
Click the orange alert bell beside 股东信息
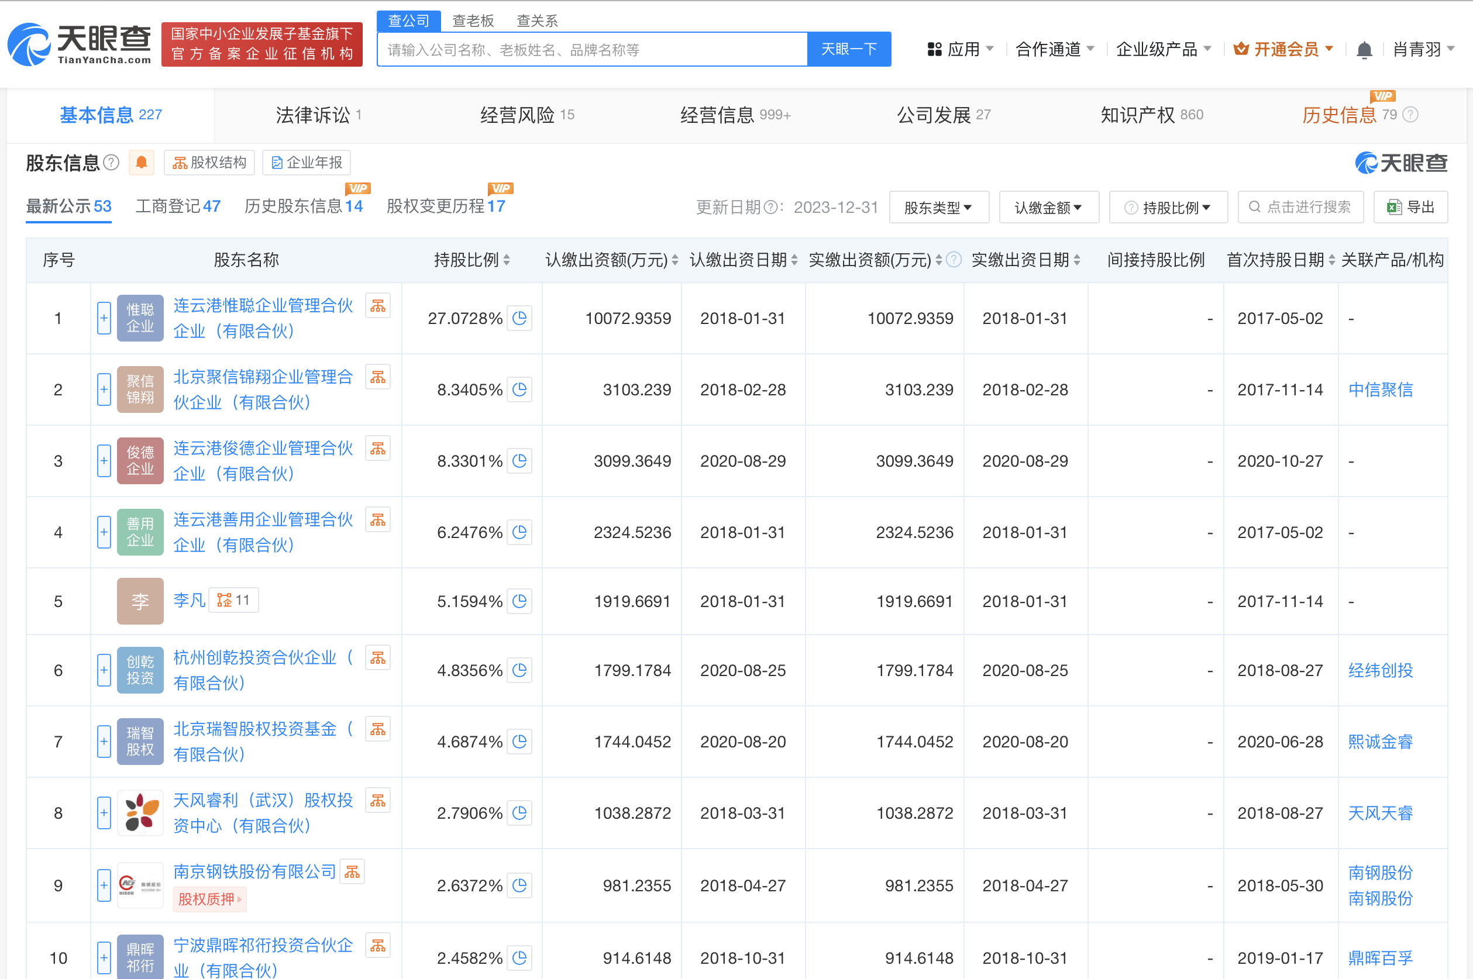tap(142, 163)
